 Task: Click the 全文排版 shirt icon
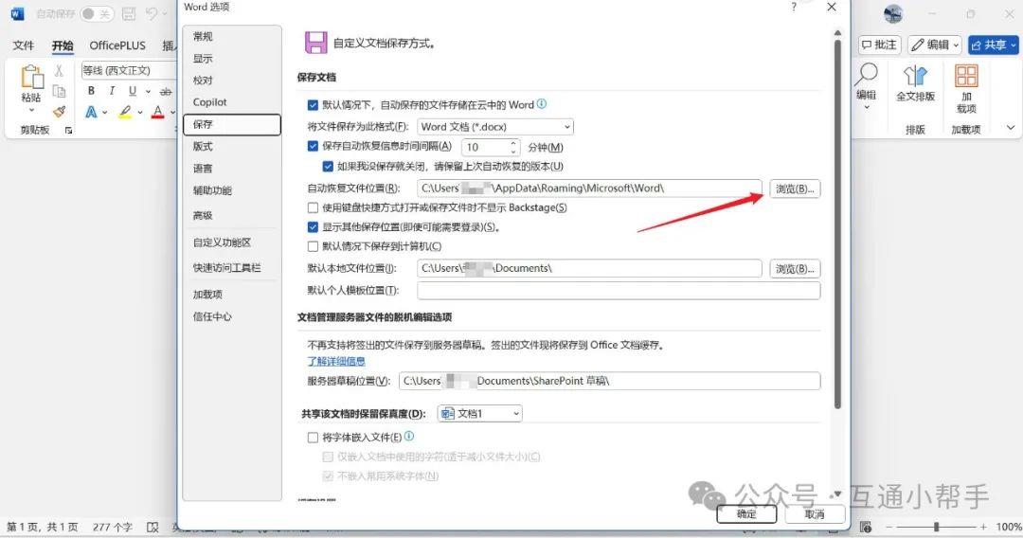click(x=915, y=76)
